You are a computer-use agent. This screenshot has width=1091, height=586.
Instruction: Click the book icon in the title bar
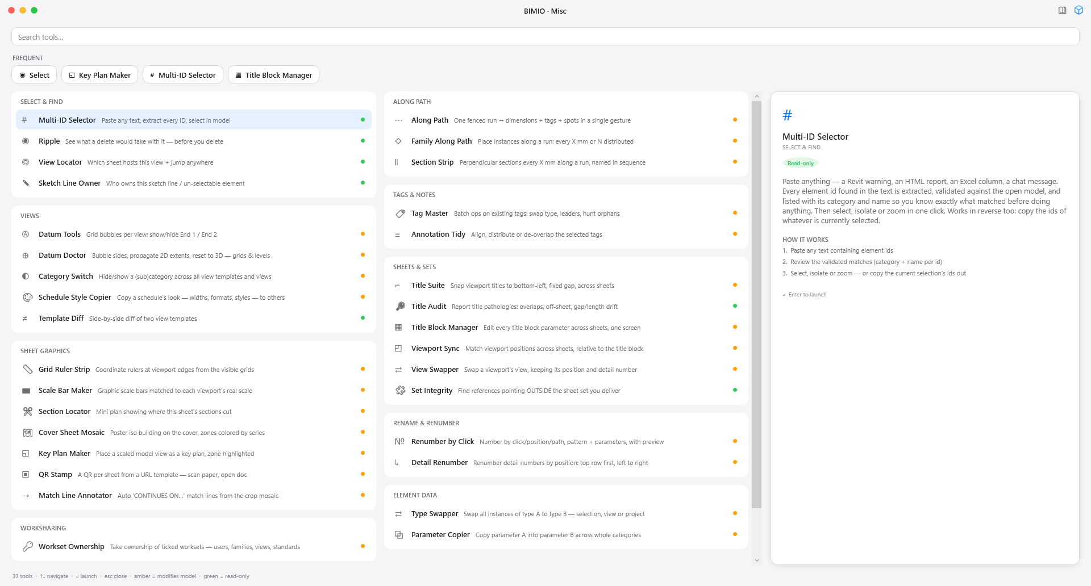pos(1062,10)
